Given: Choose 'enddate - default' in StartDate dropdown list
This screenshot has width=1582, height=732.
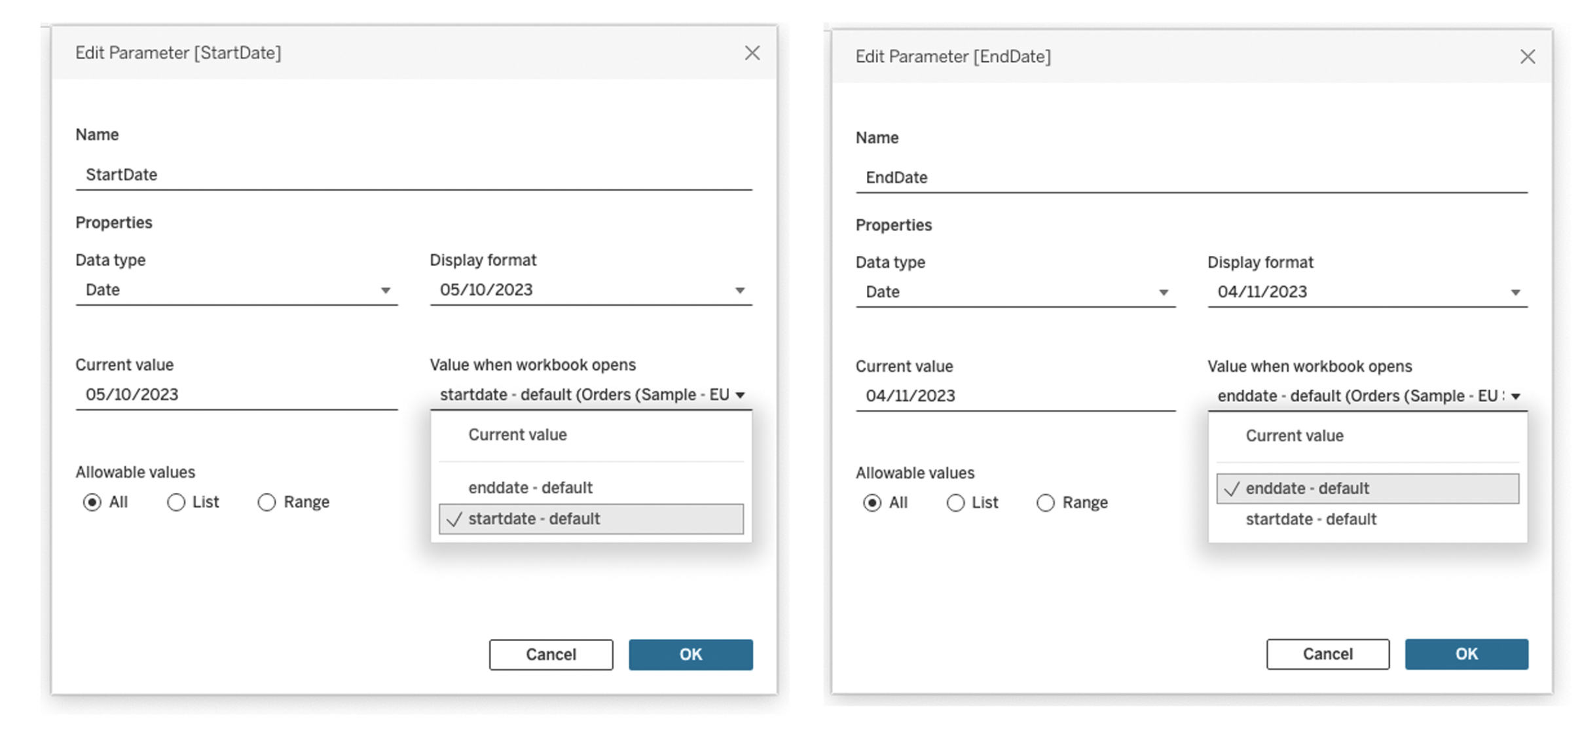Looking at the screenshot, I should (530, 488).
